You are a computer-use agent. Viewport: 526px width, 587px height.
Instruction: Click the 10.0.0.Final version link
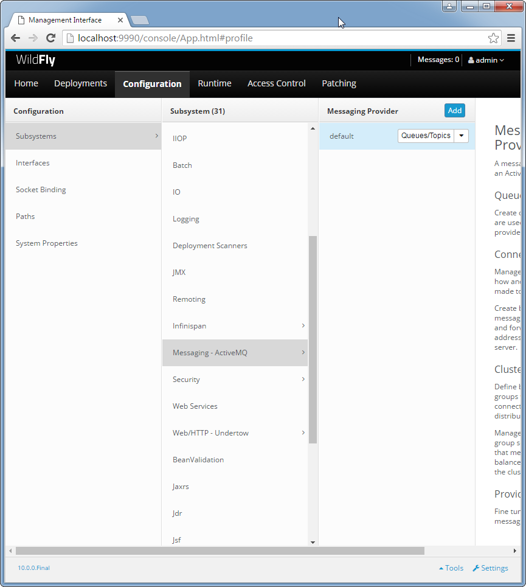coord(33,568)
